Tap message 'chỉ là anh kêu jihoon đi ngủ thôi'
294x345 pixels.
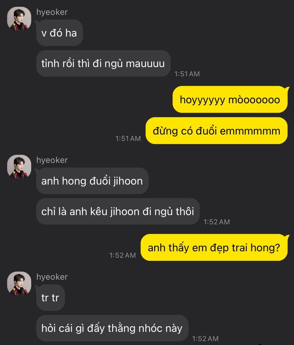pyautogui.click(x=118, y=211)
